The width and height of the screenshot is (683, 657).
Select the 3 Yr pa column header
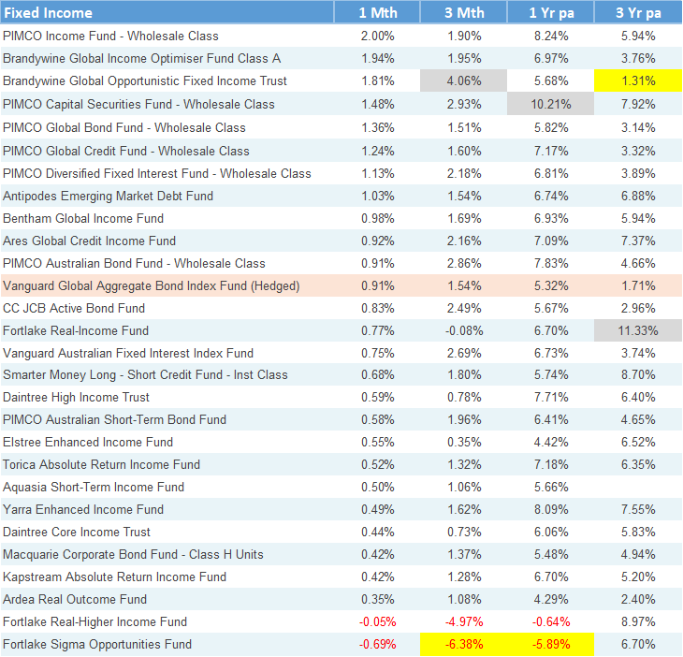pos(638,12)
